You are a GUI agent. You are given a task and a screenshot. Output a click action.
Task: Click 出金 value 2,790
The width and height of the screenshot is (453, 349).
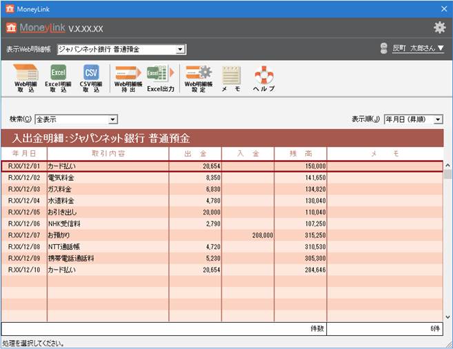click(213, 224)
